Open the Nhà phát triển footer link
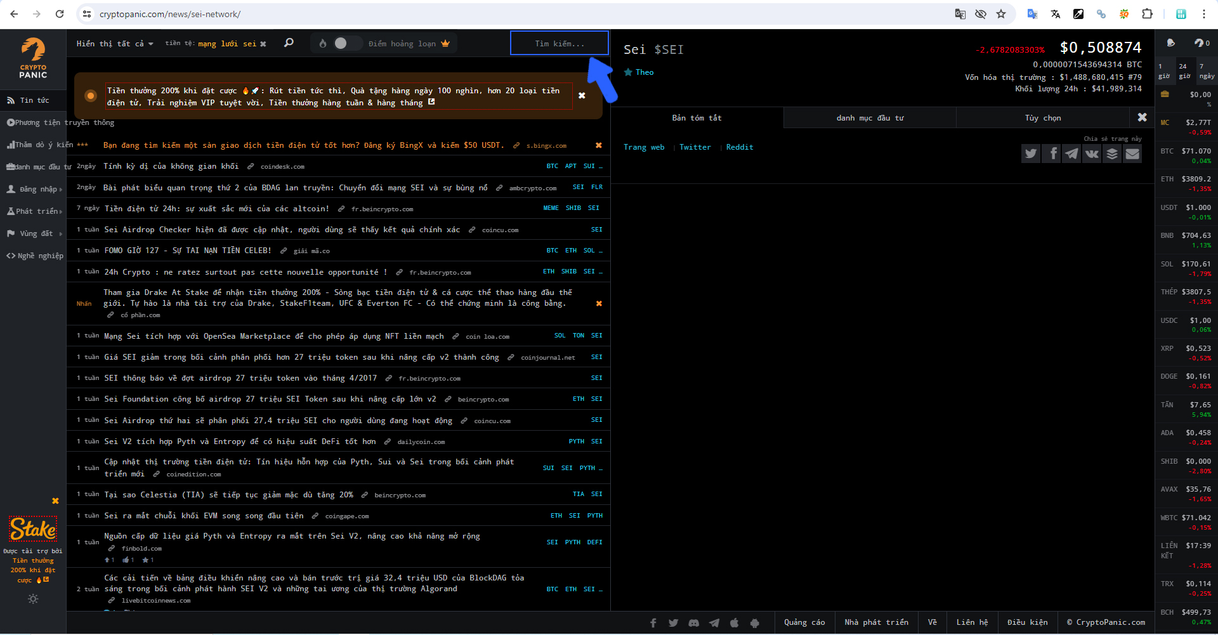Screen dimensions: 1218x635 point(876,623)
